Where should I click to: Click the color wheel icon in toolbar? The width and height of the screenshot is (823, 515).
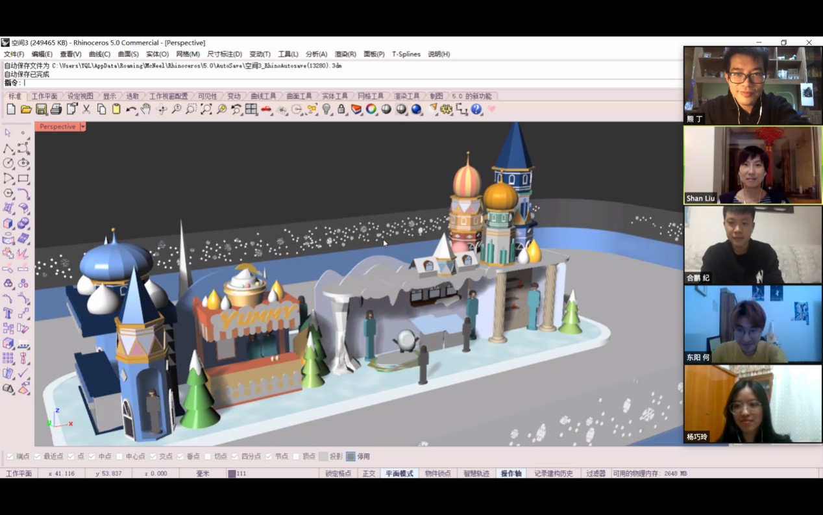tap(371, 110)
